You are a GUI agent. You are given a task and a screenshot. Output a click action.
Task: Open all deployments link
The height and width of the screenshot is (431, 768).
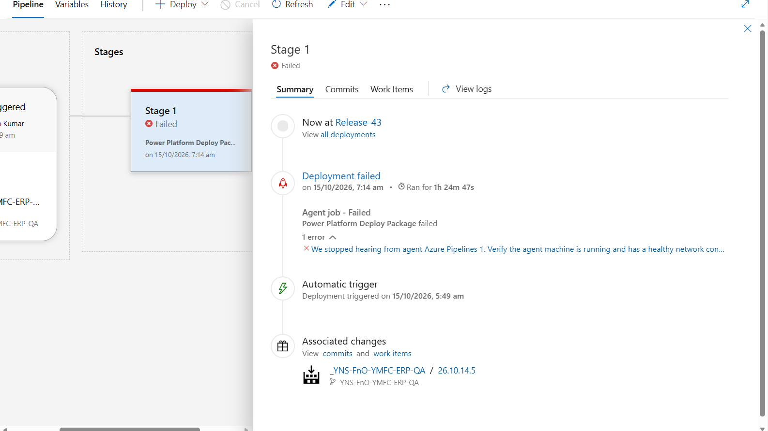point(348,135)
